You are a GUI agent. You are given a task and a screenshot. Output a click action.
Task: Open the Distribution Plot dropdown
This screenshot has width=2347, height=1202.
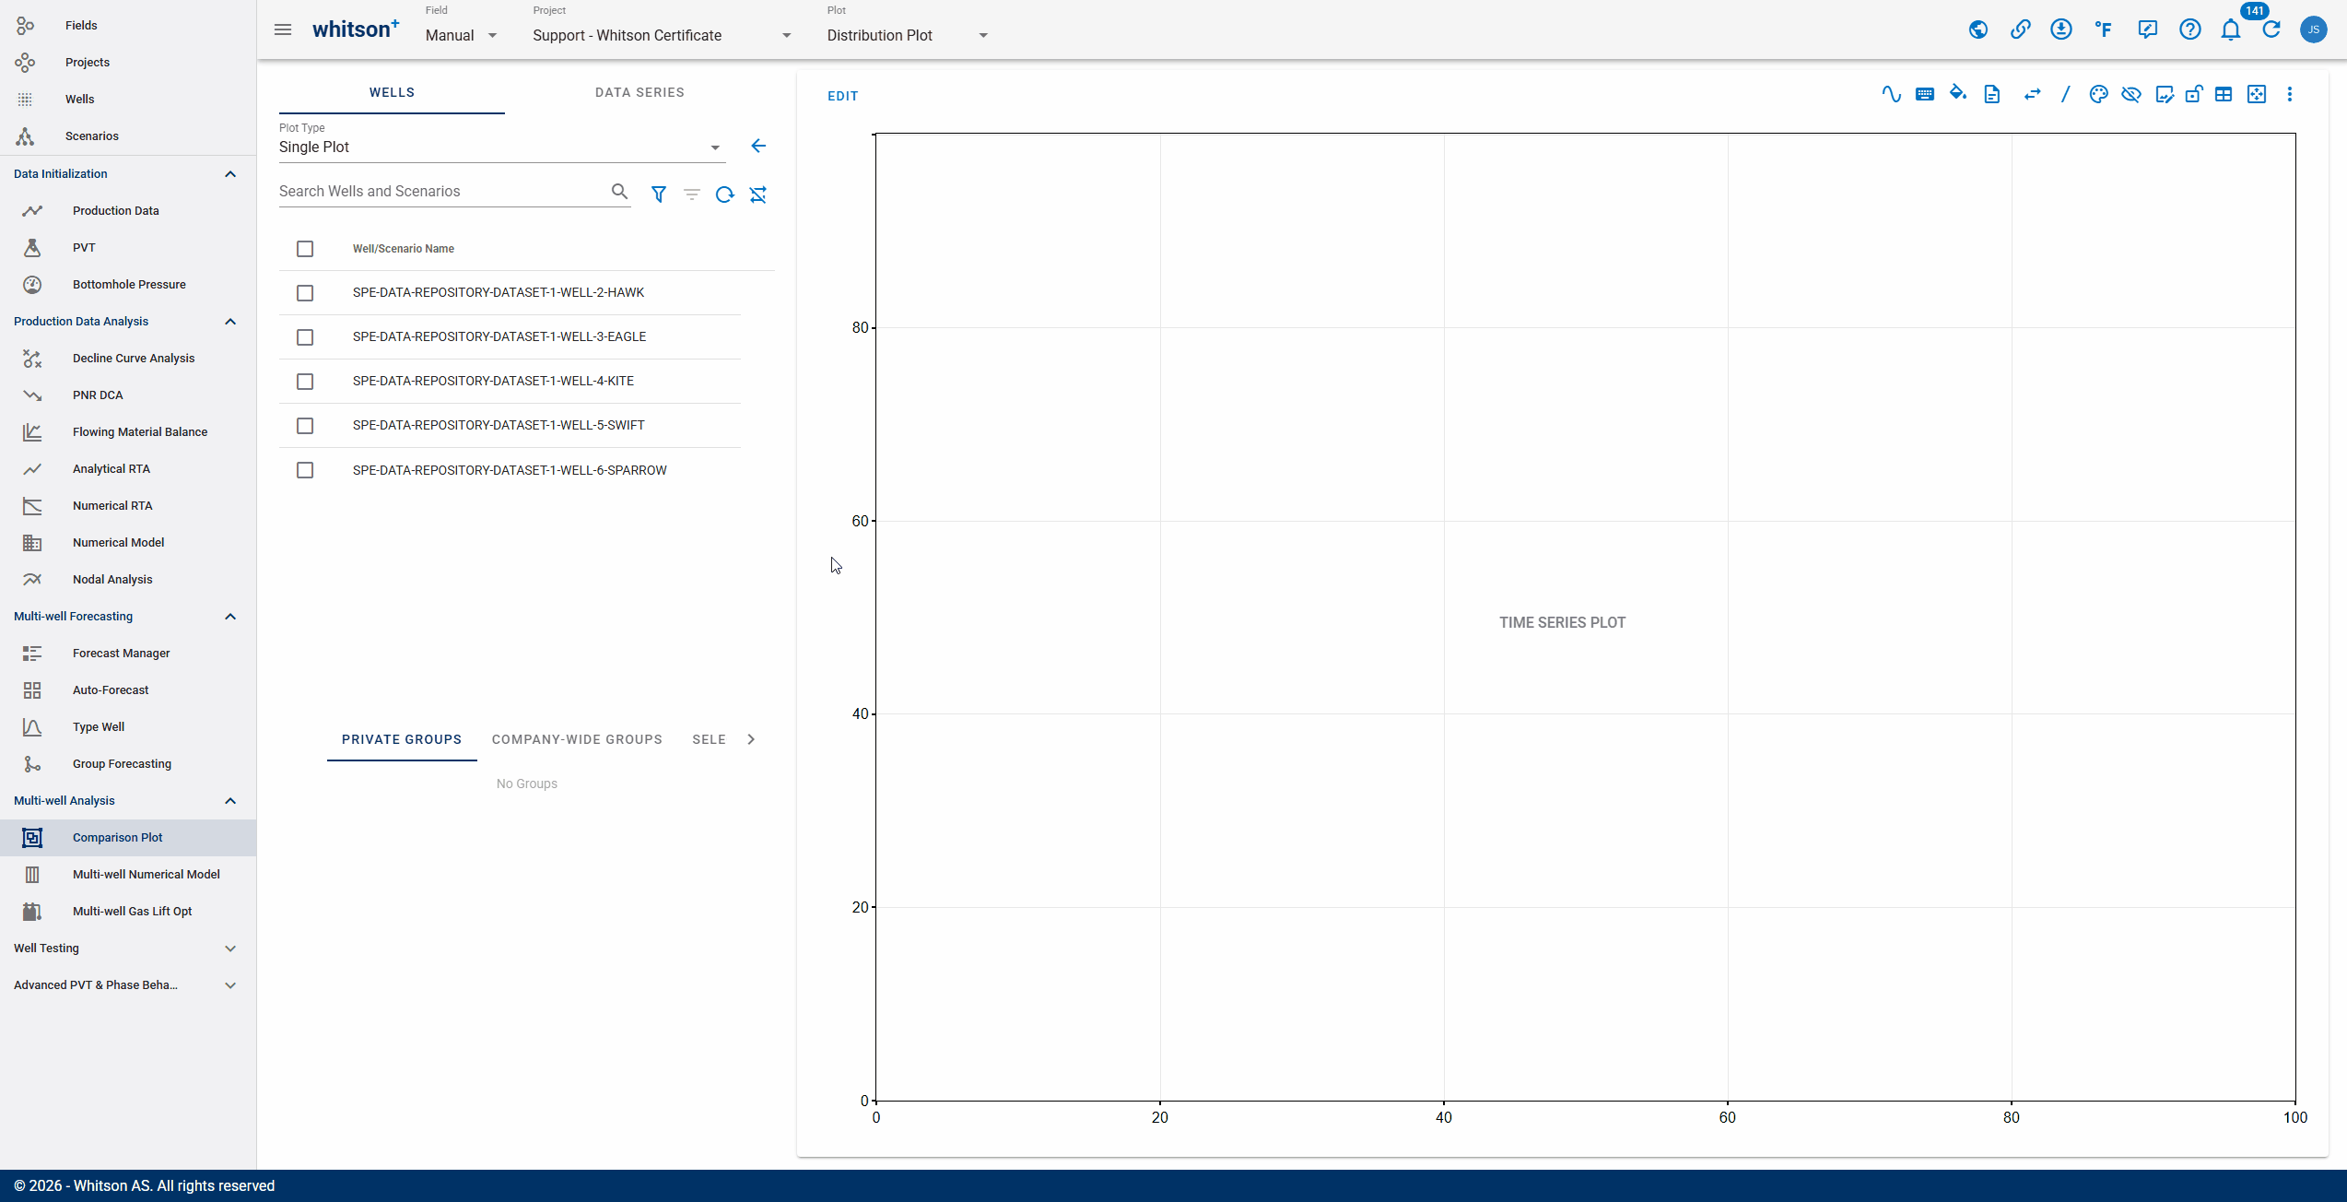pos(908,35)
